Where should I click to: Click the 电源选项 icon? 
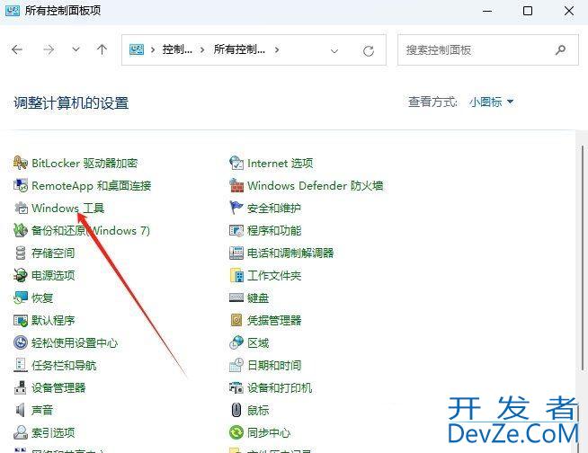[21, 276]
